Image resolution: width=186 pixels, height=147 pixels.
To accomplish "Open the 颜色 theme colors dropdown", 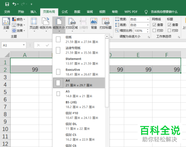I will [x=19, y=19].
